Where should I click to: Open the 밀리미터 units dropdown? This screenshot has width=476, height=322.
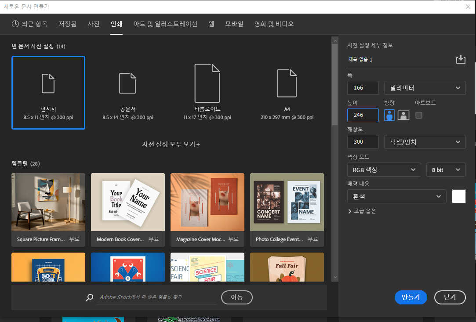(x=425, y=88)
